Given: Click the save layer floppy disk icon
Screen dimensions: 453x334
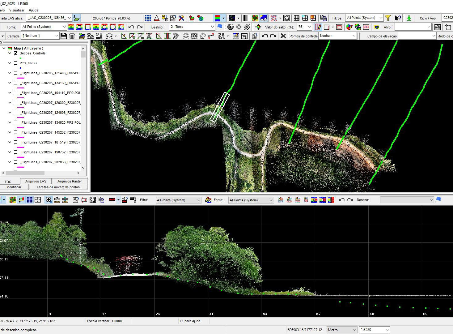Looking at the screenshot, I should (x=64, y=36).
